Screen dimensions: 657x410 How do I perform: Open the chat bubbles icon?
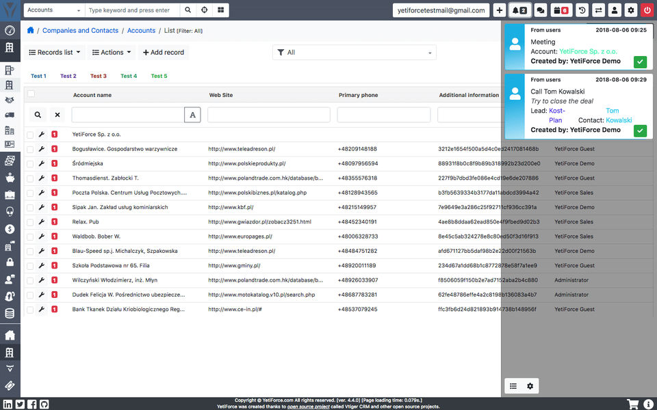pos(541,10)
